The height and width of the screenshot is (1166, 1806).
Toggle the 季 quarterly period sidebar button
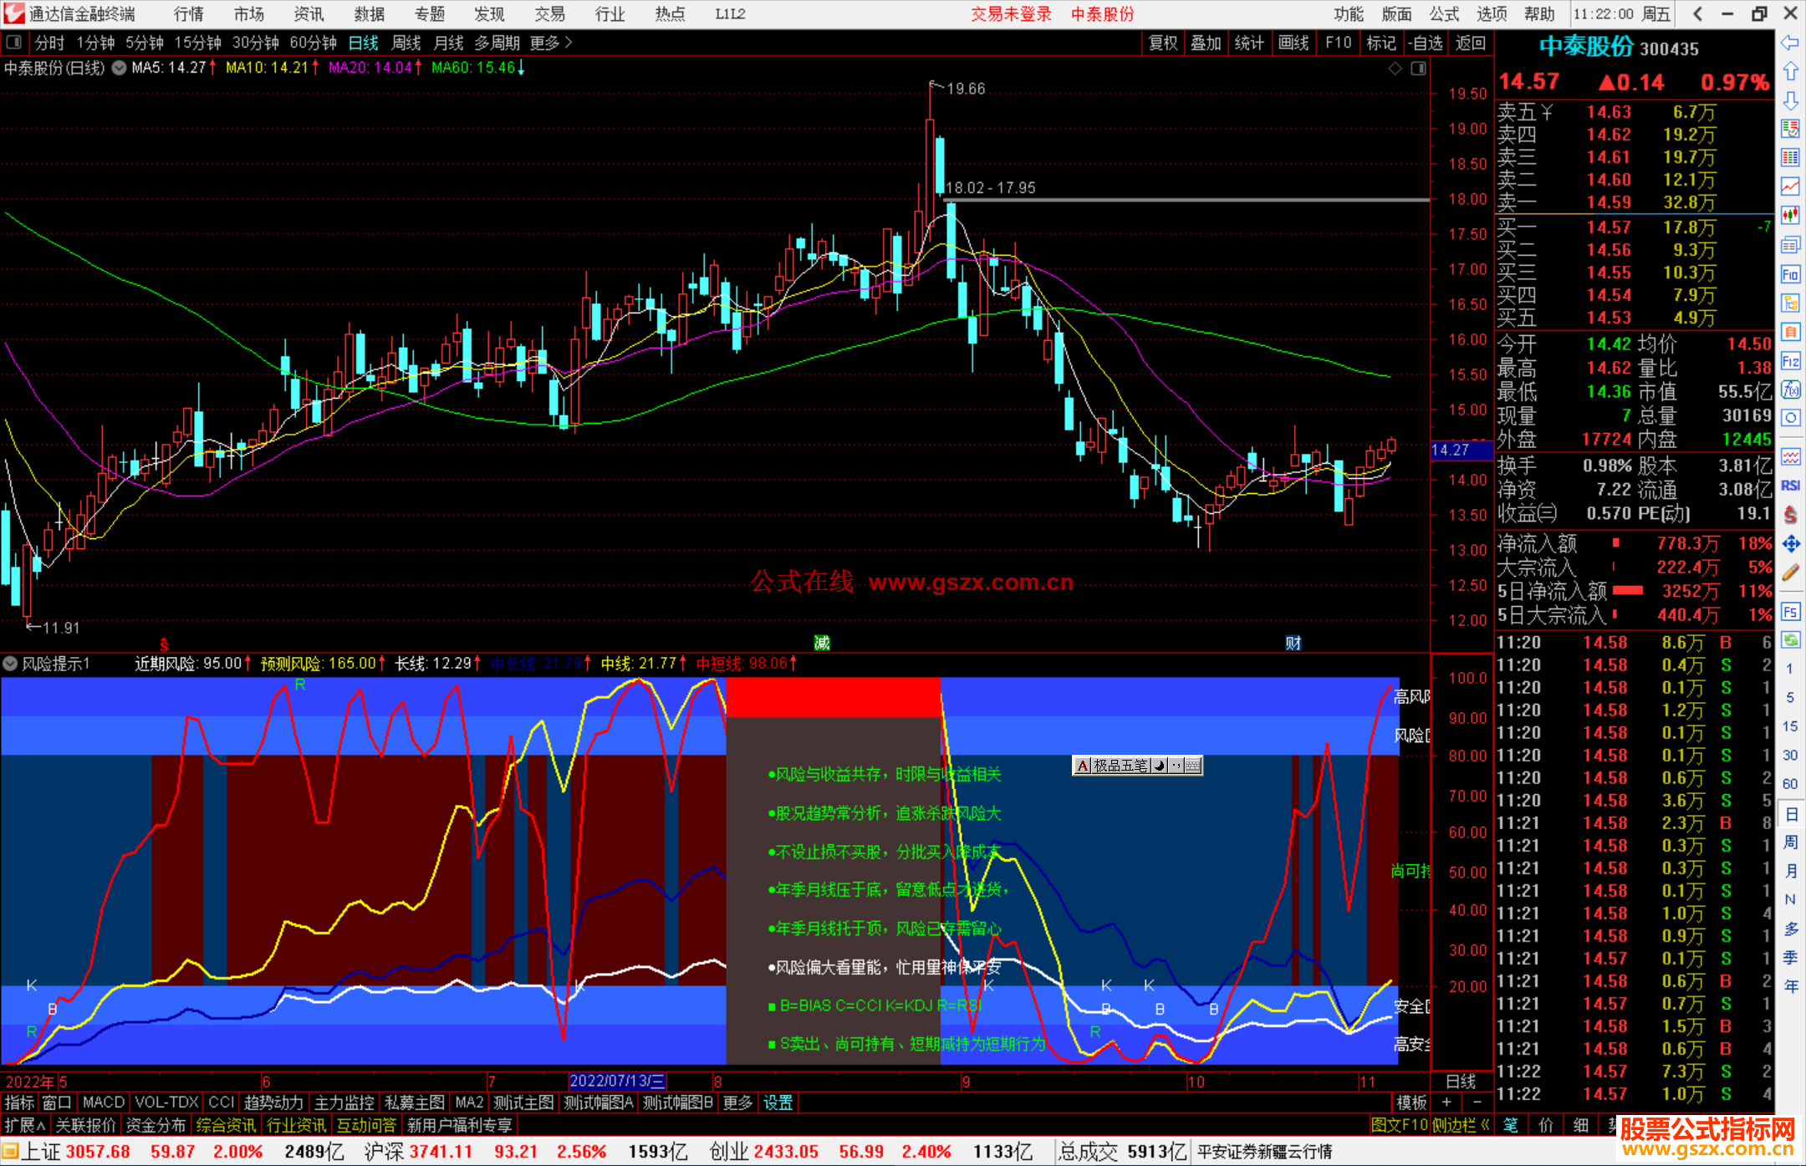pos(1790,958)
